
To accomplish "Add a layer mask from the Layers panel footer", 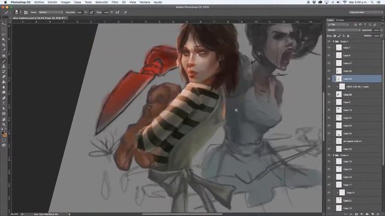I will tap(356, 214).
